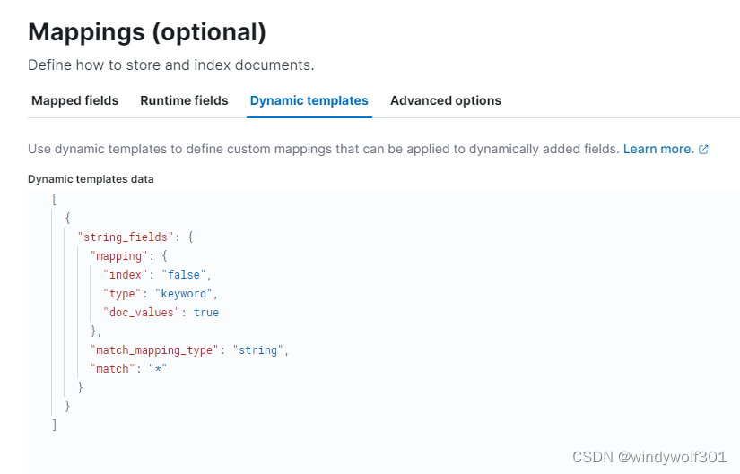Click the "index" key in the editor

tap(126, 275)
